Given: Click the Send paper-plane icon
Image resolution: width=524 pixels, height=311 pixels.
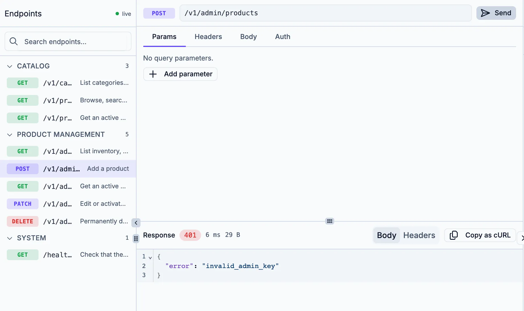Looking at the screenshot, I should coord(485,13).
